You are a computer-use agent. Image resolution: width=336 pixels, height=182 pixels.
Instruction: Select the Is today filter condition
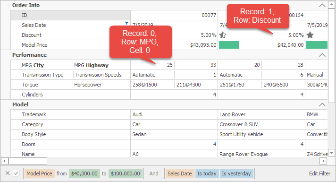pyautogui.click(x=207, y=173)
